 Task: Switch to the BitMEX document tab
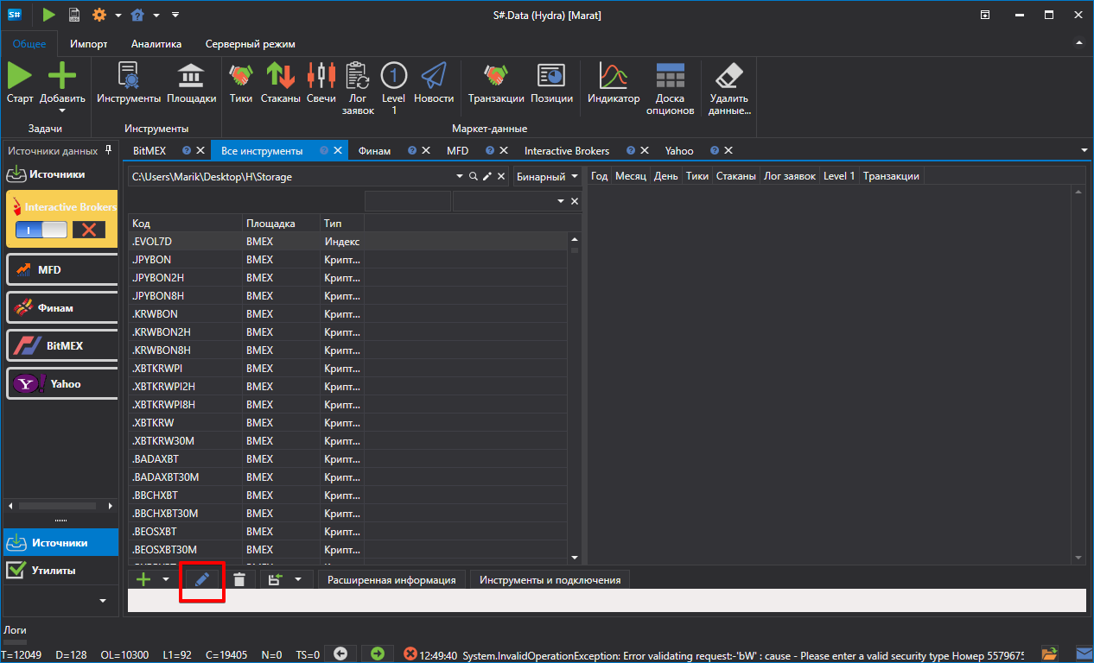[x=150, y=150]
